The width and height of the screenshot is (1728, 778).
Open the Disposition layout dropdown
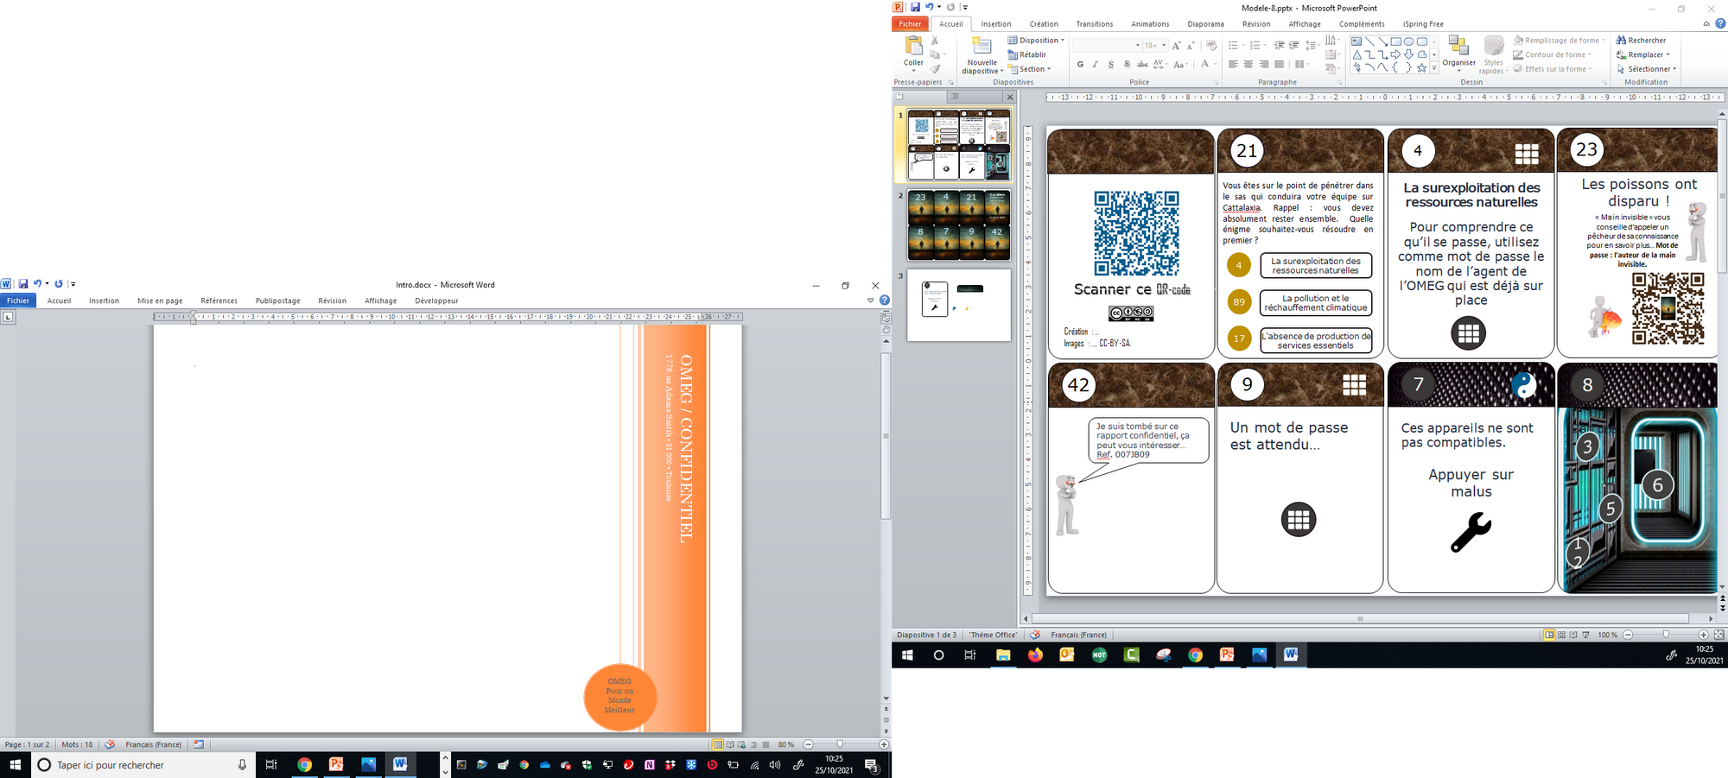1036,41
